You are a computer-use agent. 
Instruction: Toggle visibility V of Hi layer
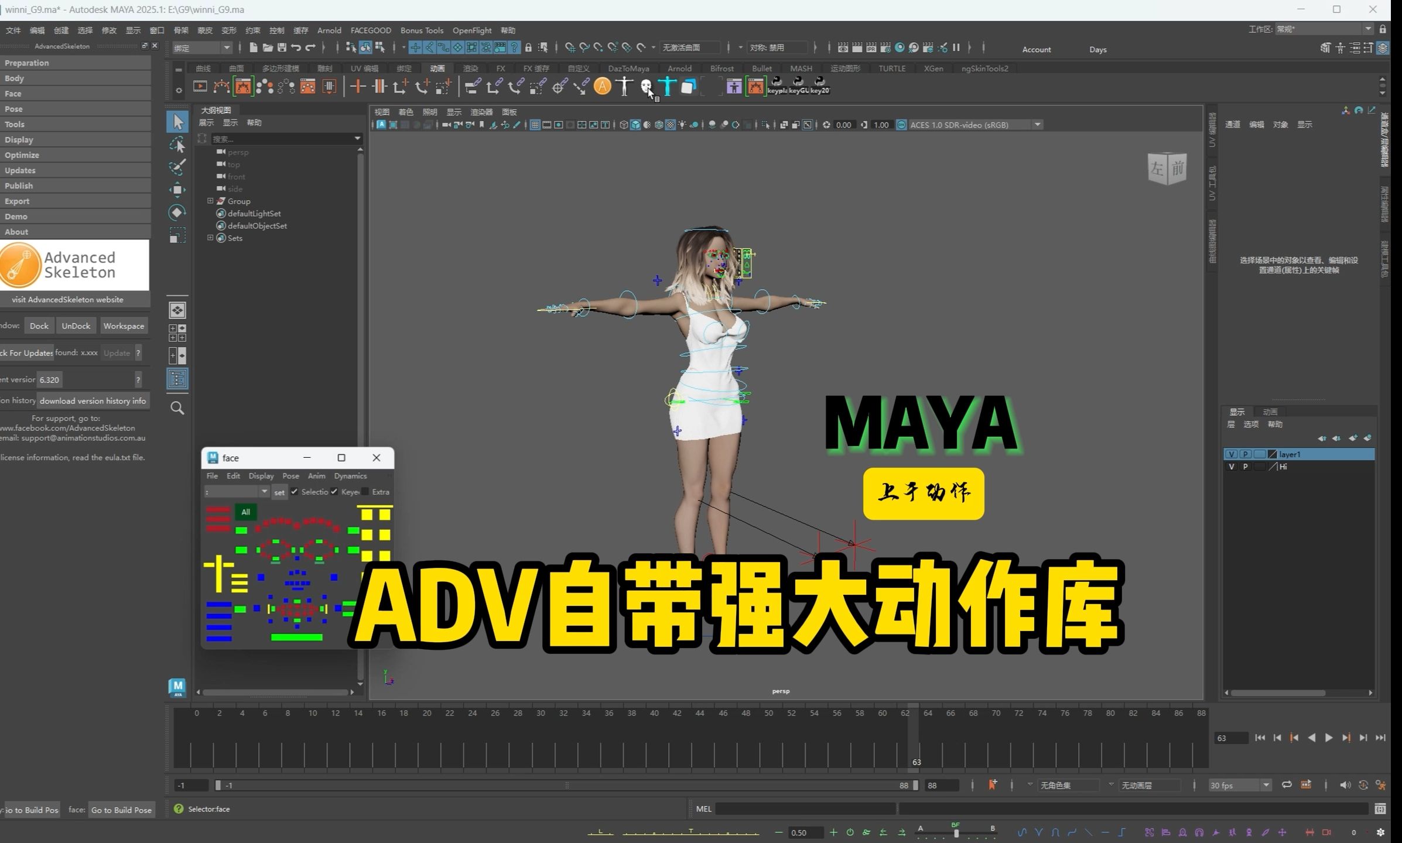(1231, 467)
